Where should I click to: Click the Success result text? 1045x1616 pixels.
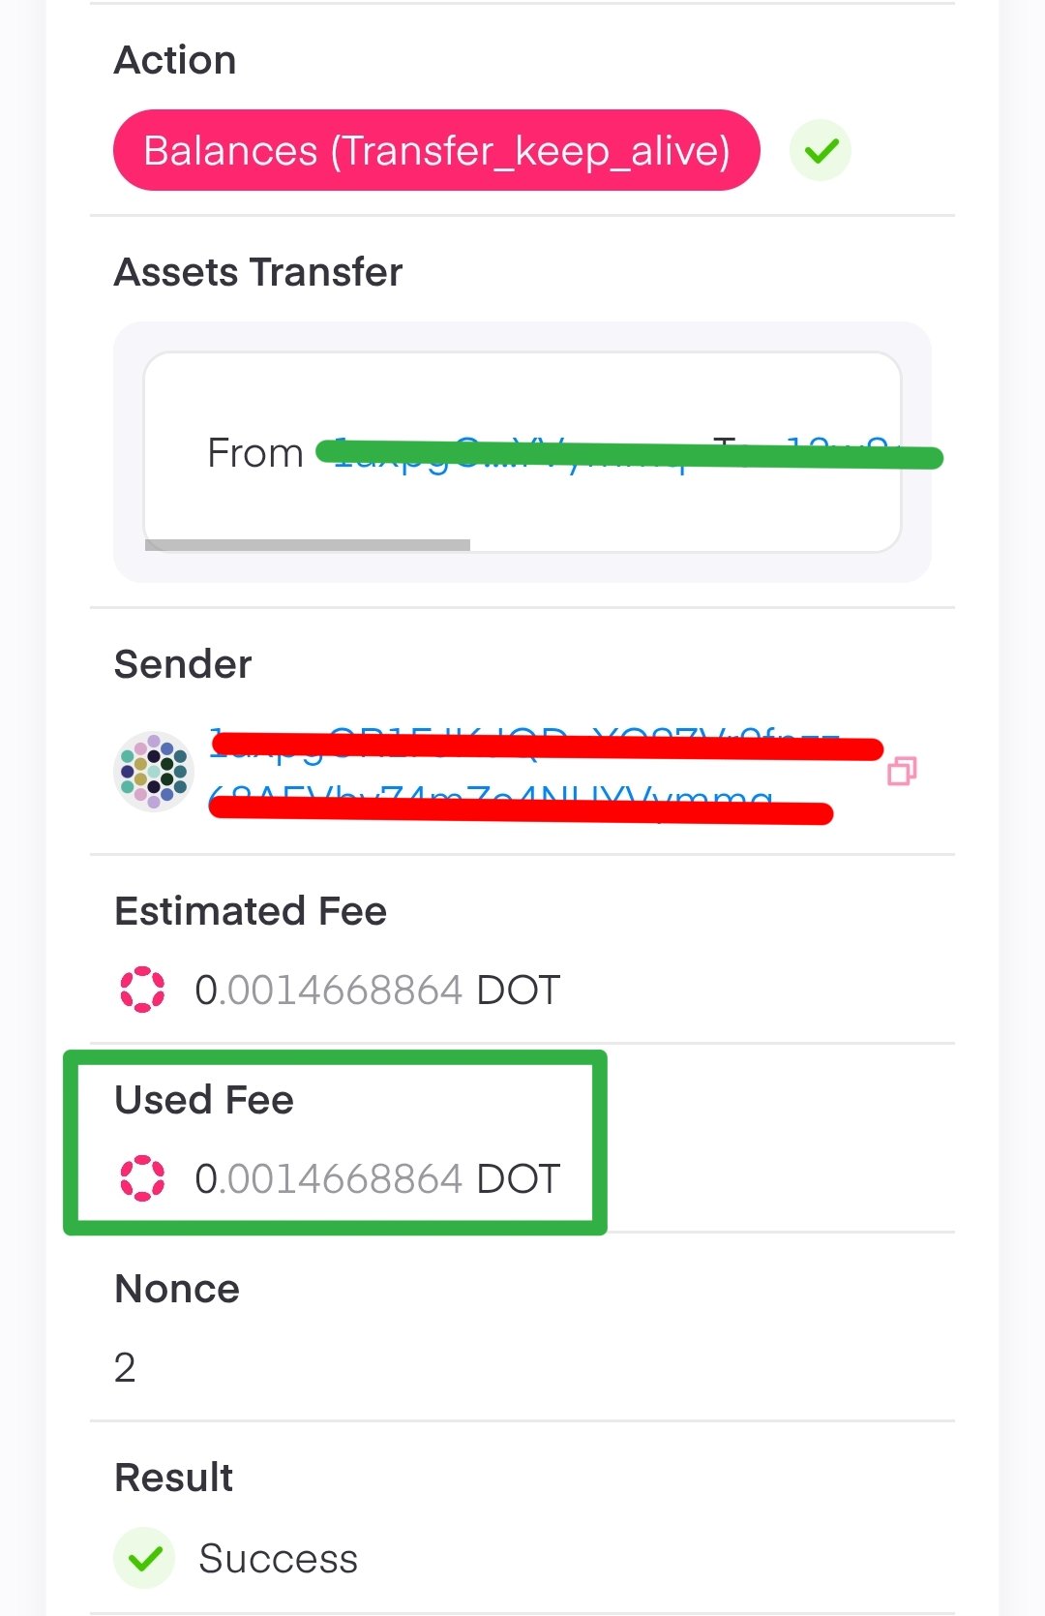279,1558
